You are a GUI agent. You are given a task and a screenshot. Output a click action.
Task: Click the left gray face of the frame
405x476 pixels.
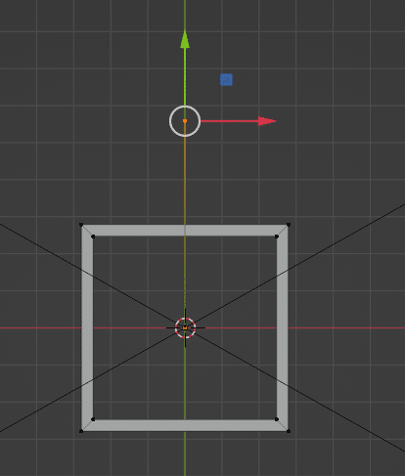[87, 327]
